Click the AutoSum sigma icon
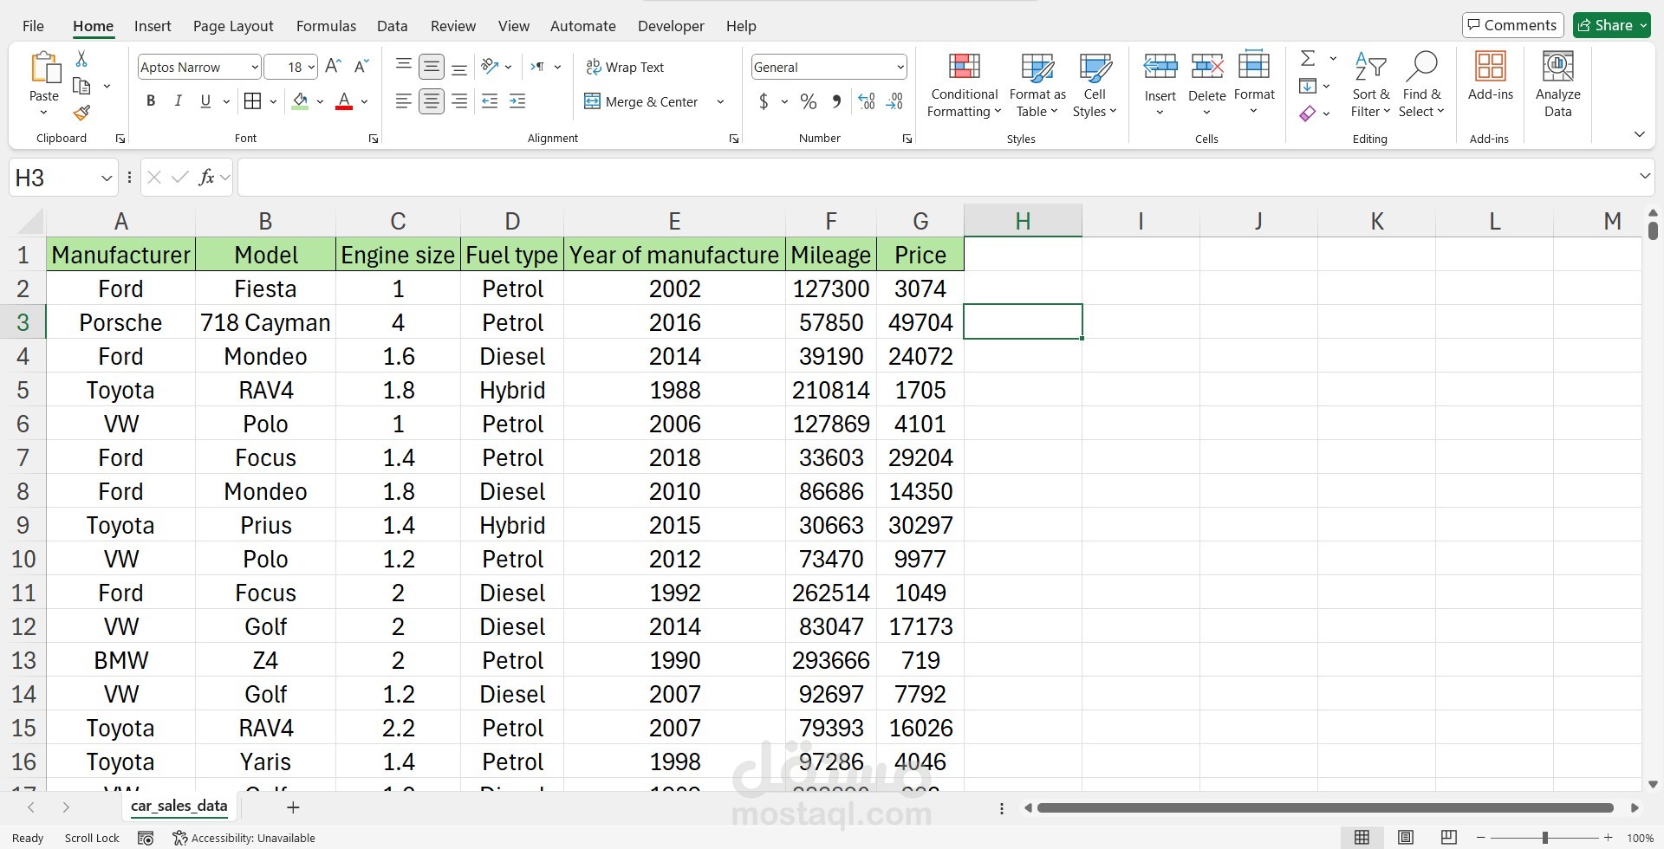This screenshot has width=1664, height=849. coord(1308,59)
